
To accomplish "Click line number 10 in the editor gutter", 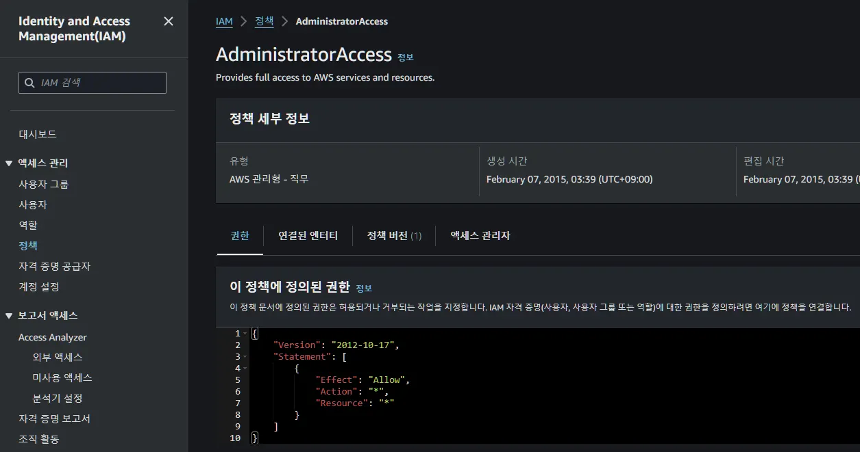I will (235, 438).
